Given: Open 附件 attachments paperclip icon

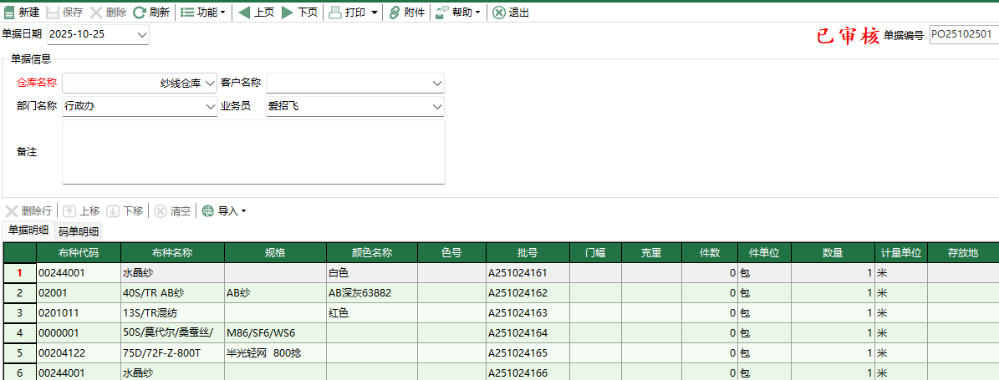Looking at the screenshot, I should click(x=395, y=13).
